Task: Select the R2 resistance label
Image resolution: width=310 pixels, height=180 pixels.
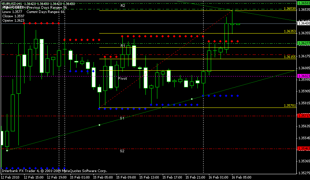Action: click(123, 6)
